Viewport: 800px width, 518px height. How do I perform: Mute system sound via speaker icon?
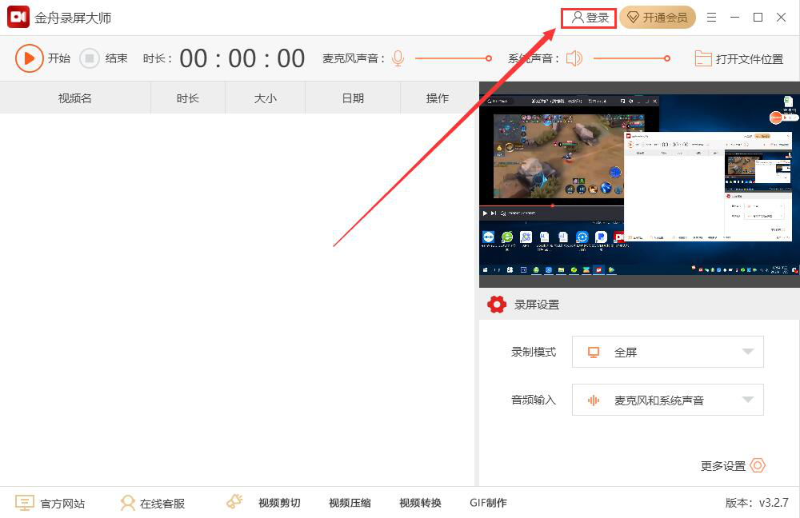(x=574, y=58)
